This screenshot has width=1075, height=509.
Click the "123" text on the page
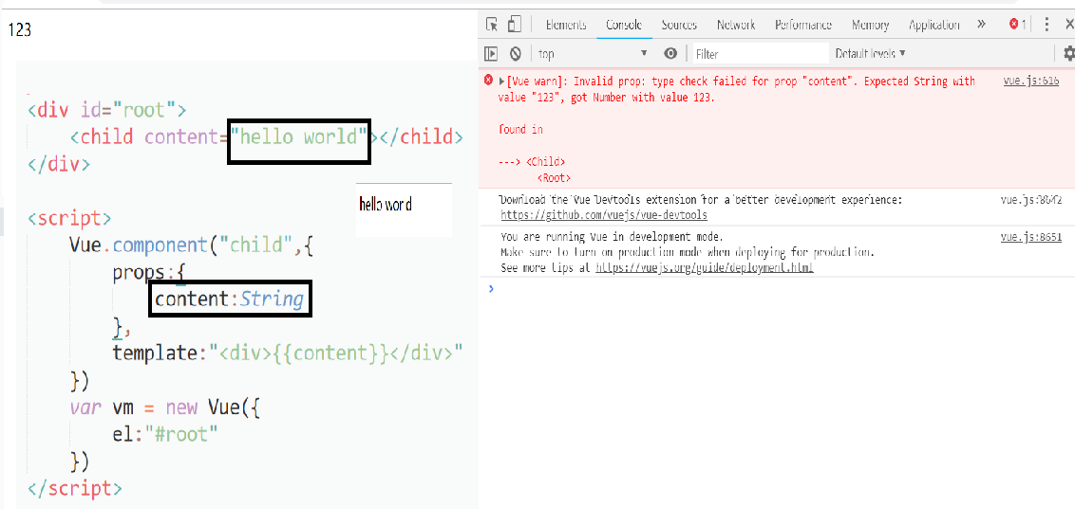click(20, 30)
